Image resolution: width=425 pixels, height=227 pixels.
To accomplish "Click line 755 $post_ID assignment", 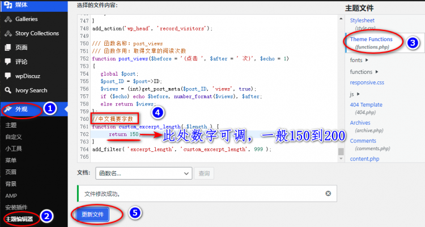I will coord(131,81).
